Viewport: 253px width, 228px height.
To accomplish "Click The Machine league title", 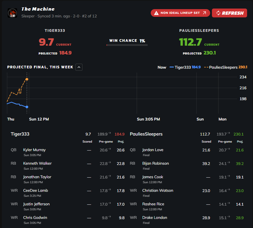I will click(x=38, y=9).
